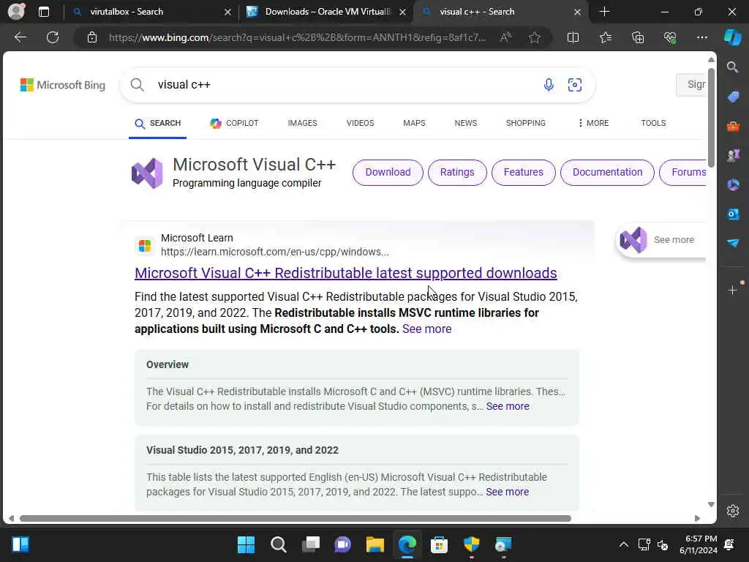Open Browser essentials heart icon

pyautogui.click(x=670, y=37)
